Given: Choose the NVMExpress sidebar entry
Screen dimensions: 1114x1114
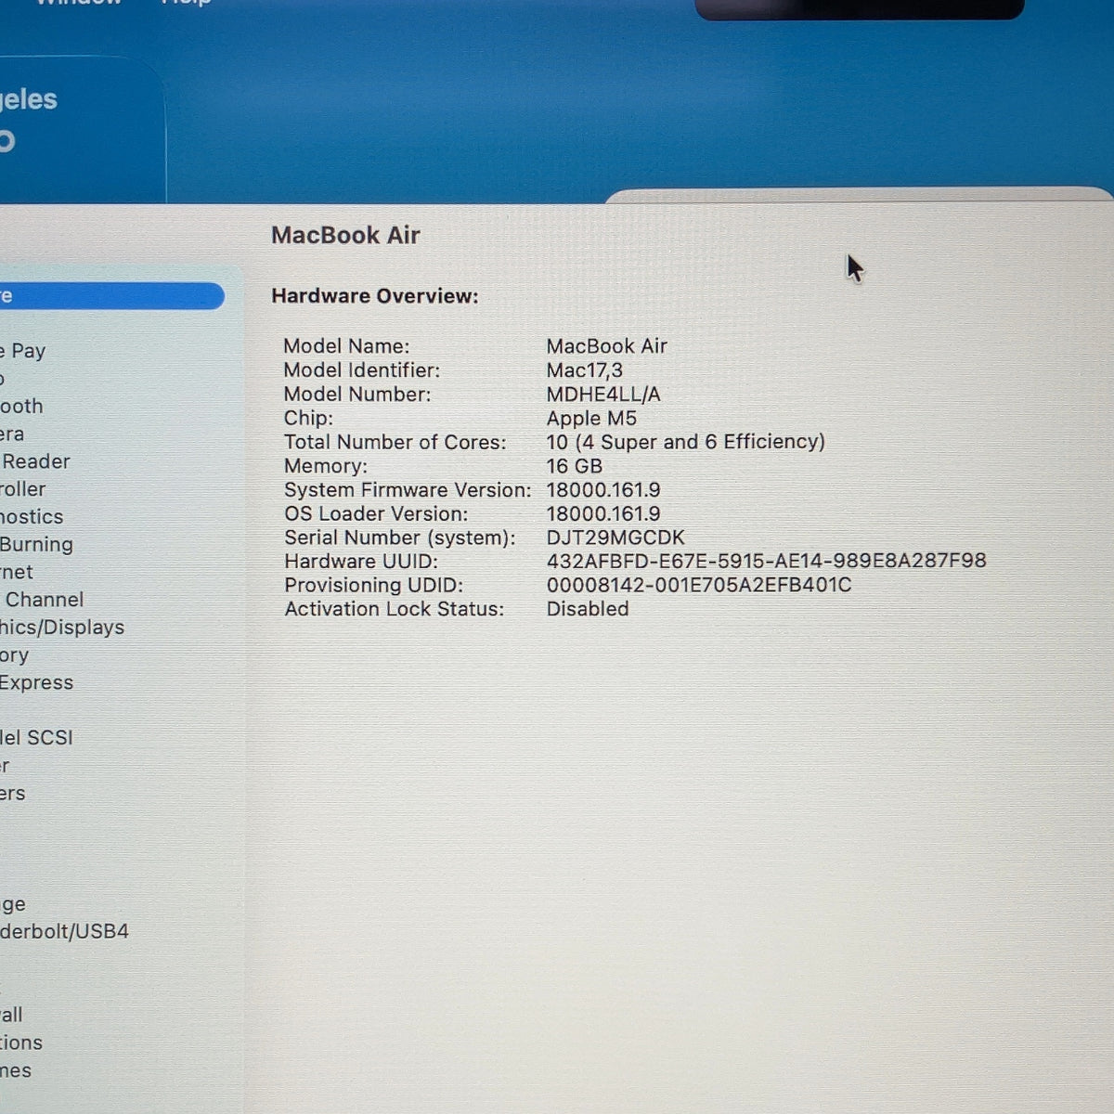Looking at the screenshot, I should 37,682.
